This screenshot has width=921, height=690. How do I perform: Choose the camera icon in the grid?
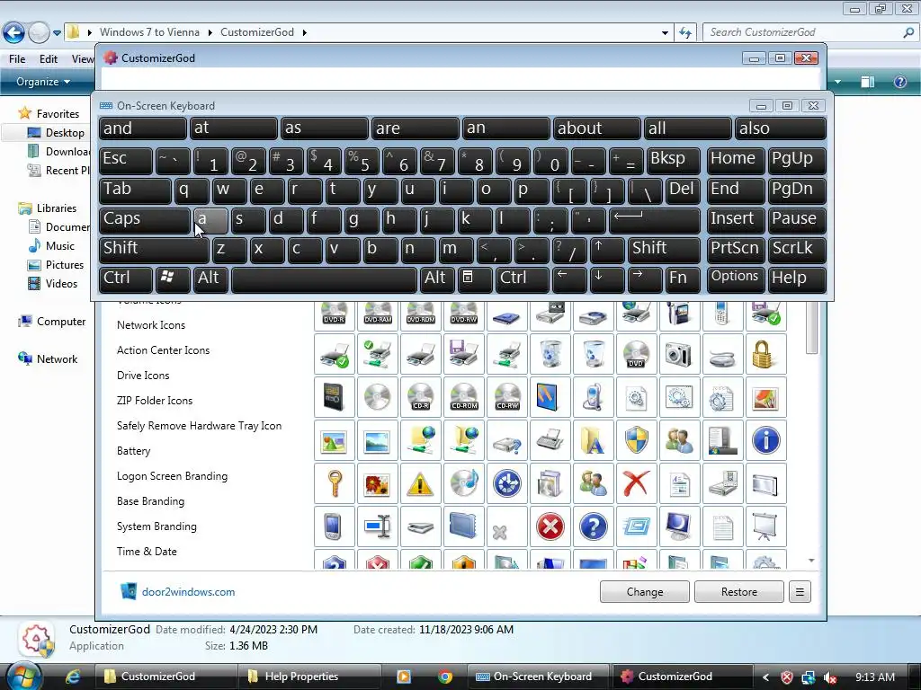[679, 354]
